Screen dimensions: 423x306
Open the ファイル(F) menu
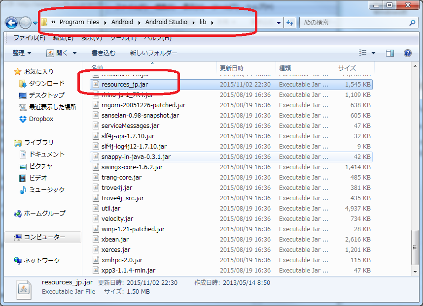tap(29, 38)
